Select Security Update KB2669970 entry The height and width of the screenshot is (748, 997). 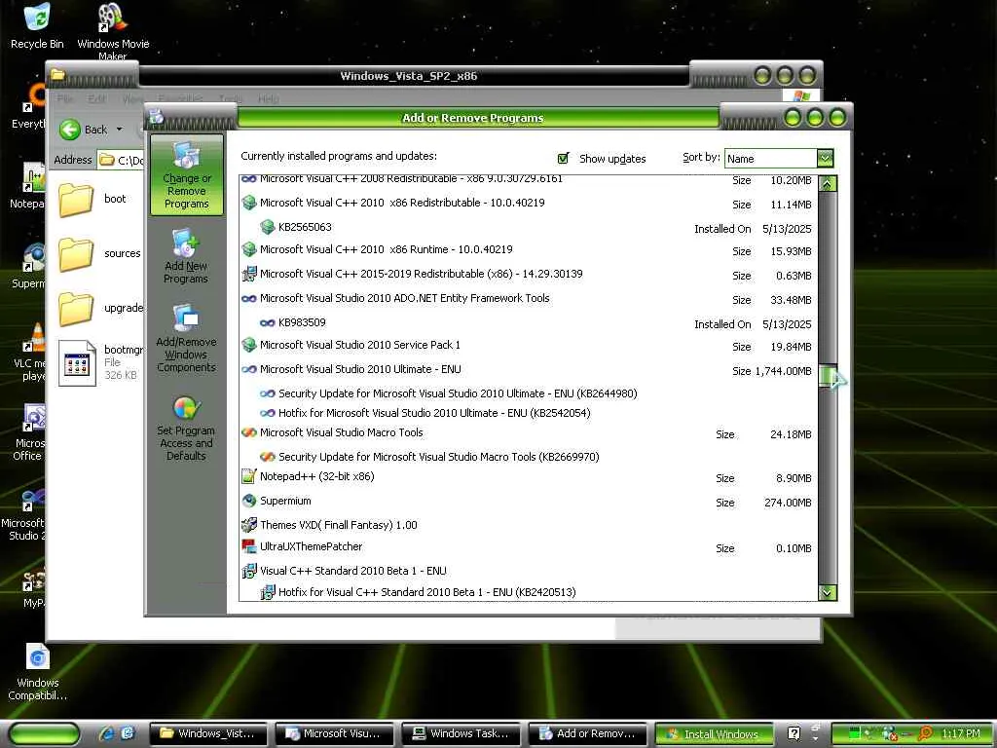(x=439, y=457)
